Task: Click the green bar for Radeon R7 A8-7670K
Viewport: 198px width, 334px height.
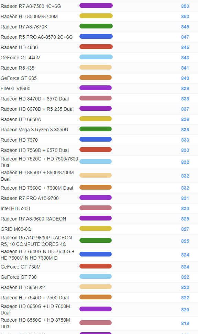Action: [x=96, y=26]
